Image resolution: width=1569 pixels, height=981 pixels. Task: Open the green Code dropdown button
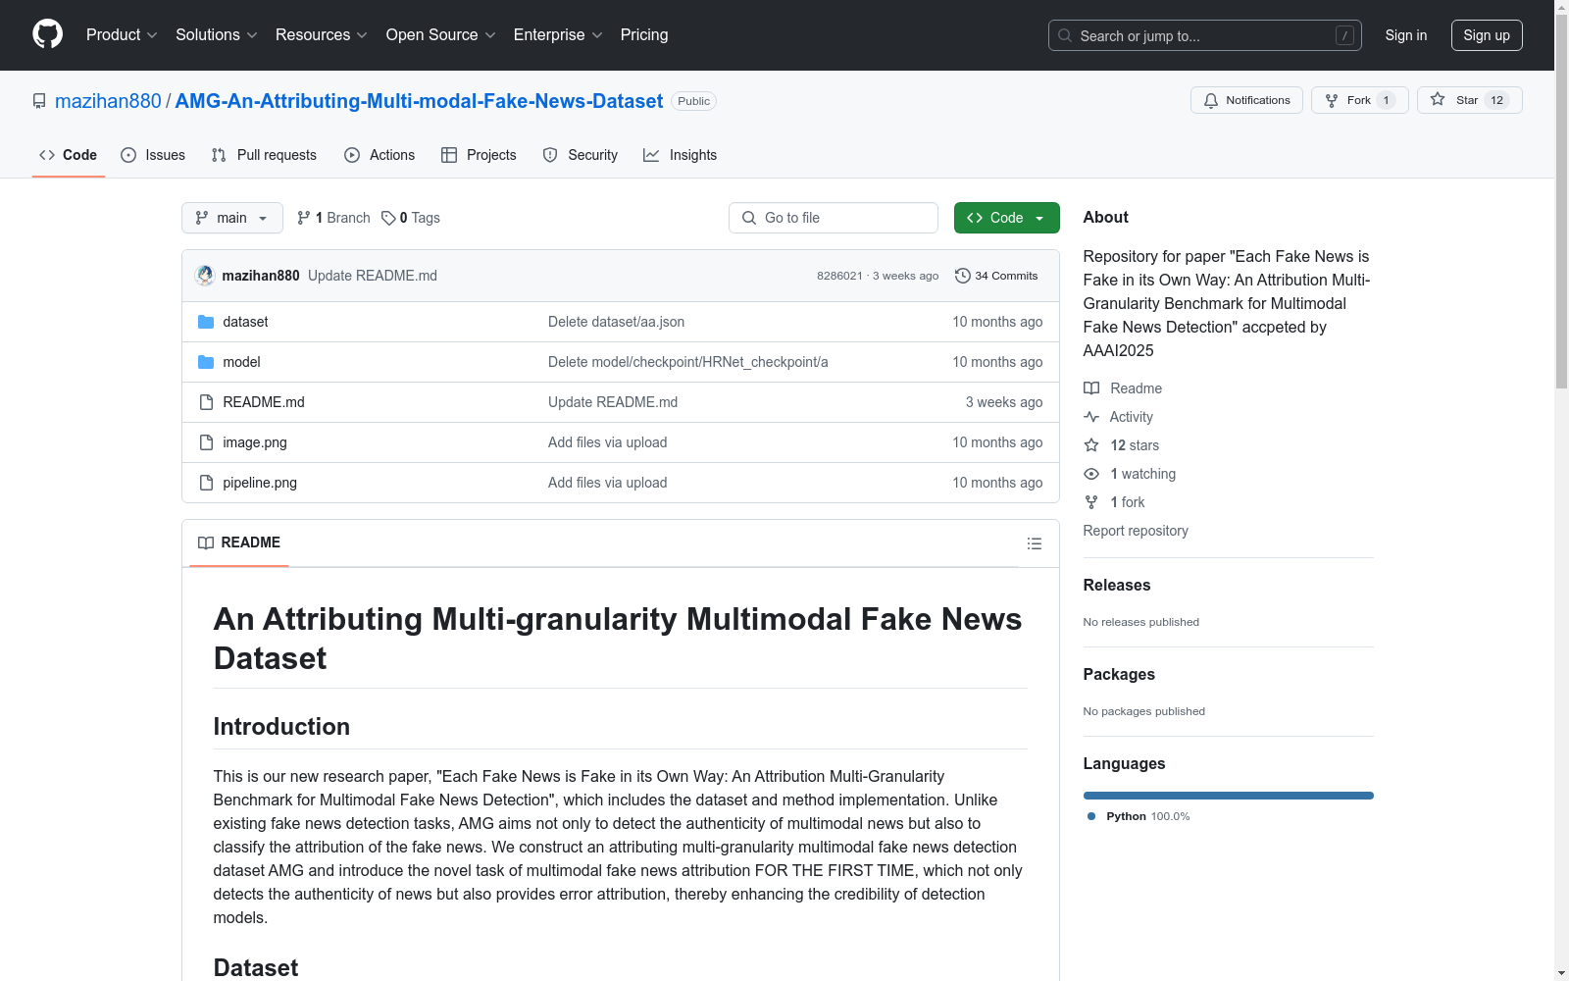1007,218
